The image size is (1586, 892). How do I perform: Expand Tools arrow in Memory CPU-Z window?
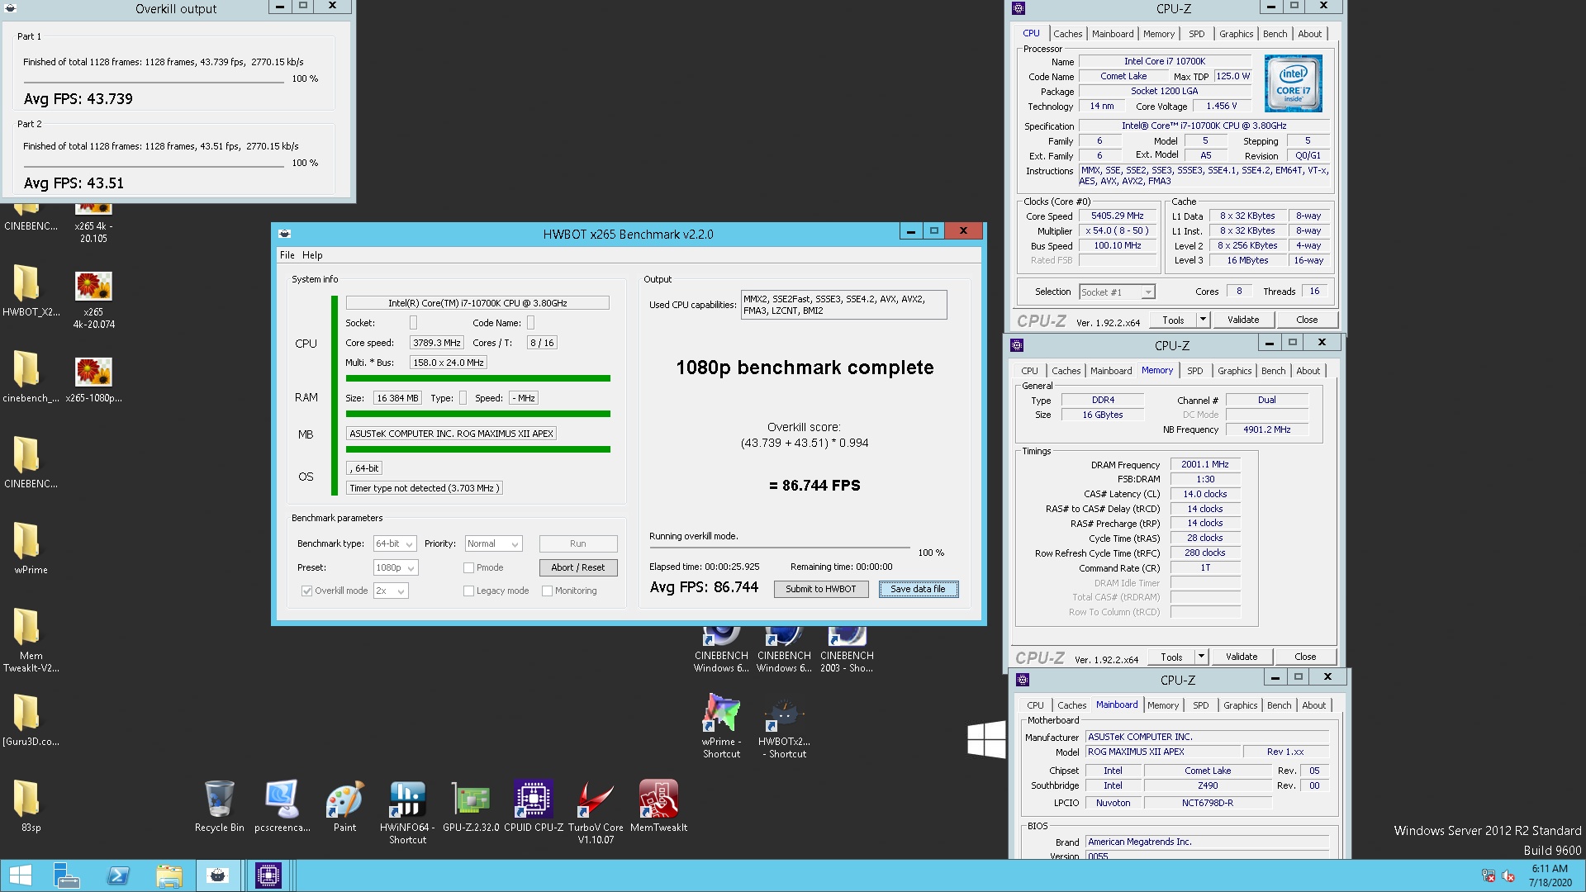1201,657
